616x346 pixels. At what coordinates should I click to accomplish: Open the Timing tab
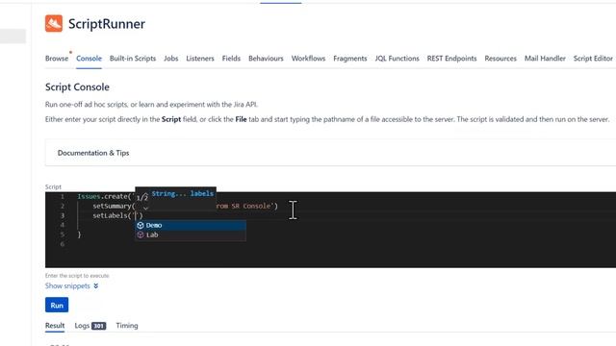tap(127, 325)
